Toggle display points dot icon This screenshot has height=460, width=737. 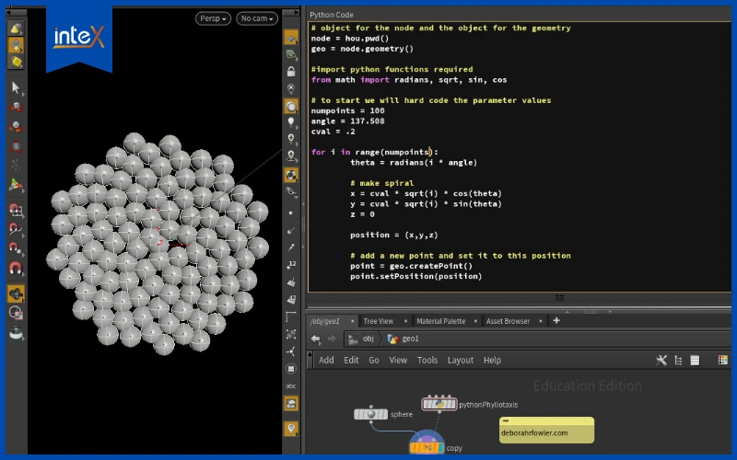[291, 213]
